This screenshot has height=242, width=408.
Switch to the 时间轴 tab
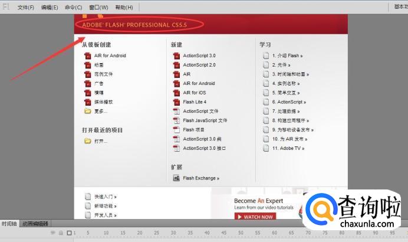click(x=9, y=224)
